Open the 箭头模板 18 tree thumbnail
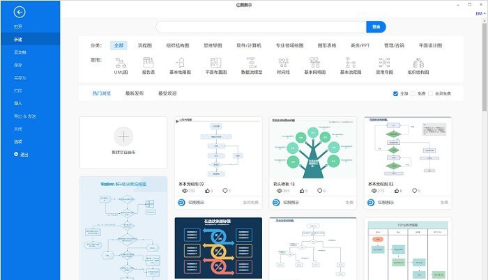Viewport: 488px width, 280px height. click(x=313, y=148)
